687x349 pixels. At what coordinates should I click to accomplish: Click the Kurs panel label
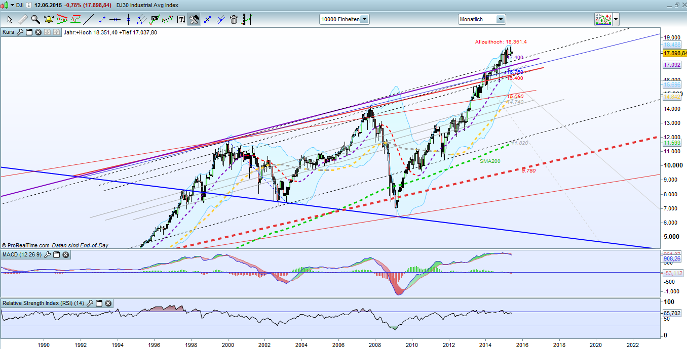9,32
